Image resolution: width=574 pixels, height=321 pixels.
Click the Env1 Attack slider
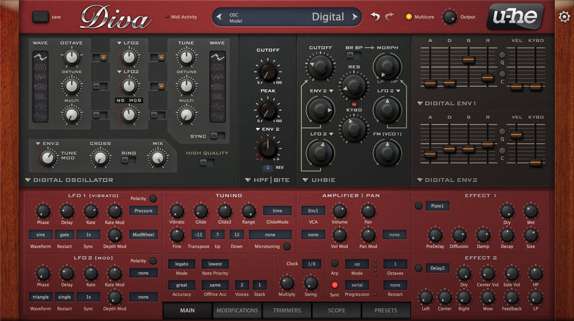[x=430, y=83]
